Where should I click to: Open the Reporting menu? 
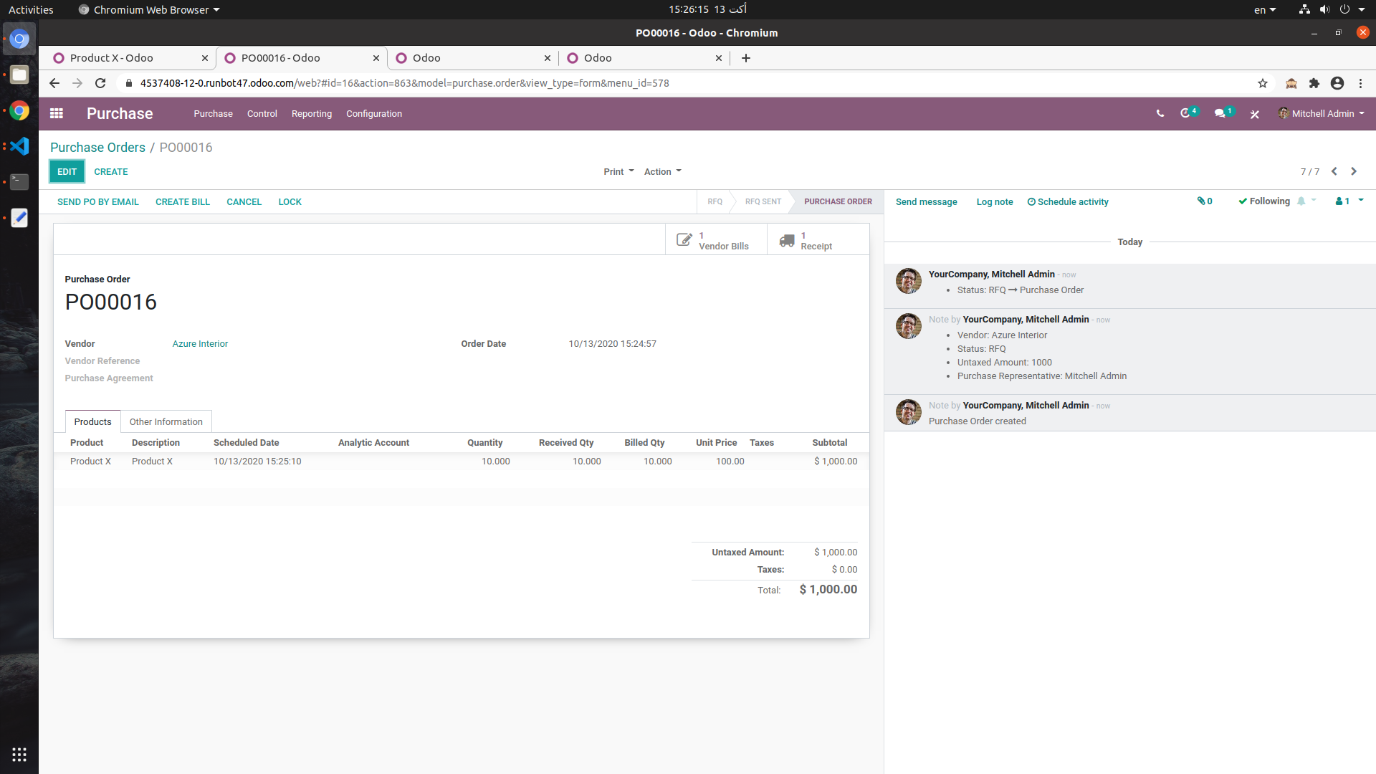(x=311, y=113)
